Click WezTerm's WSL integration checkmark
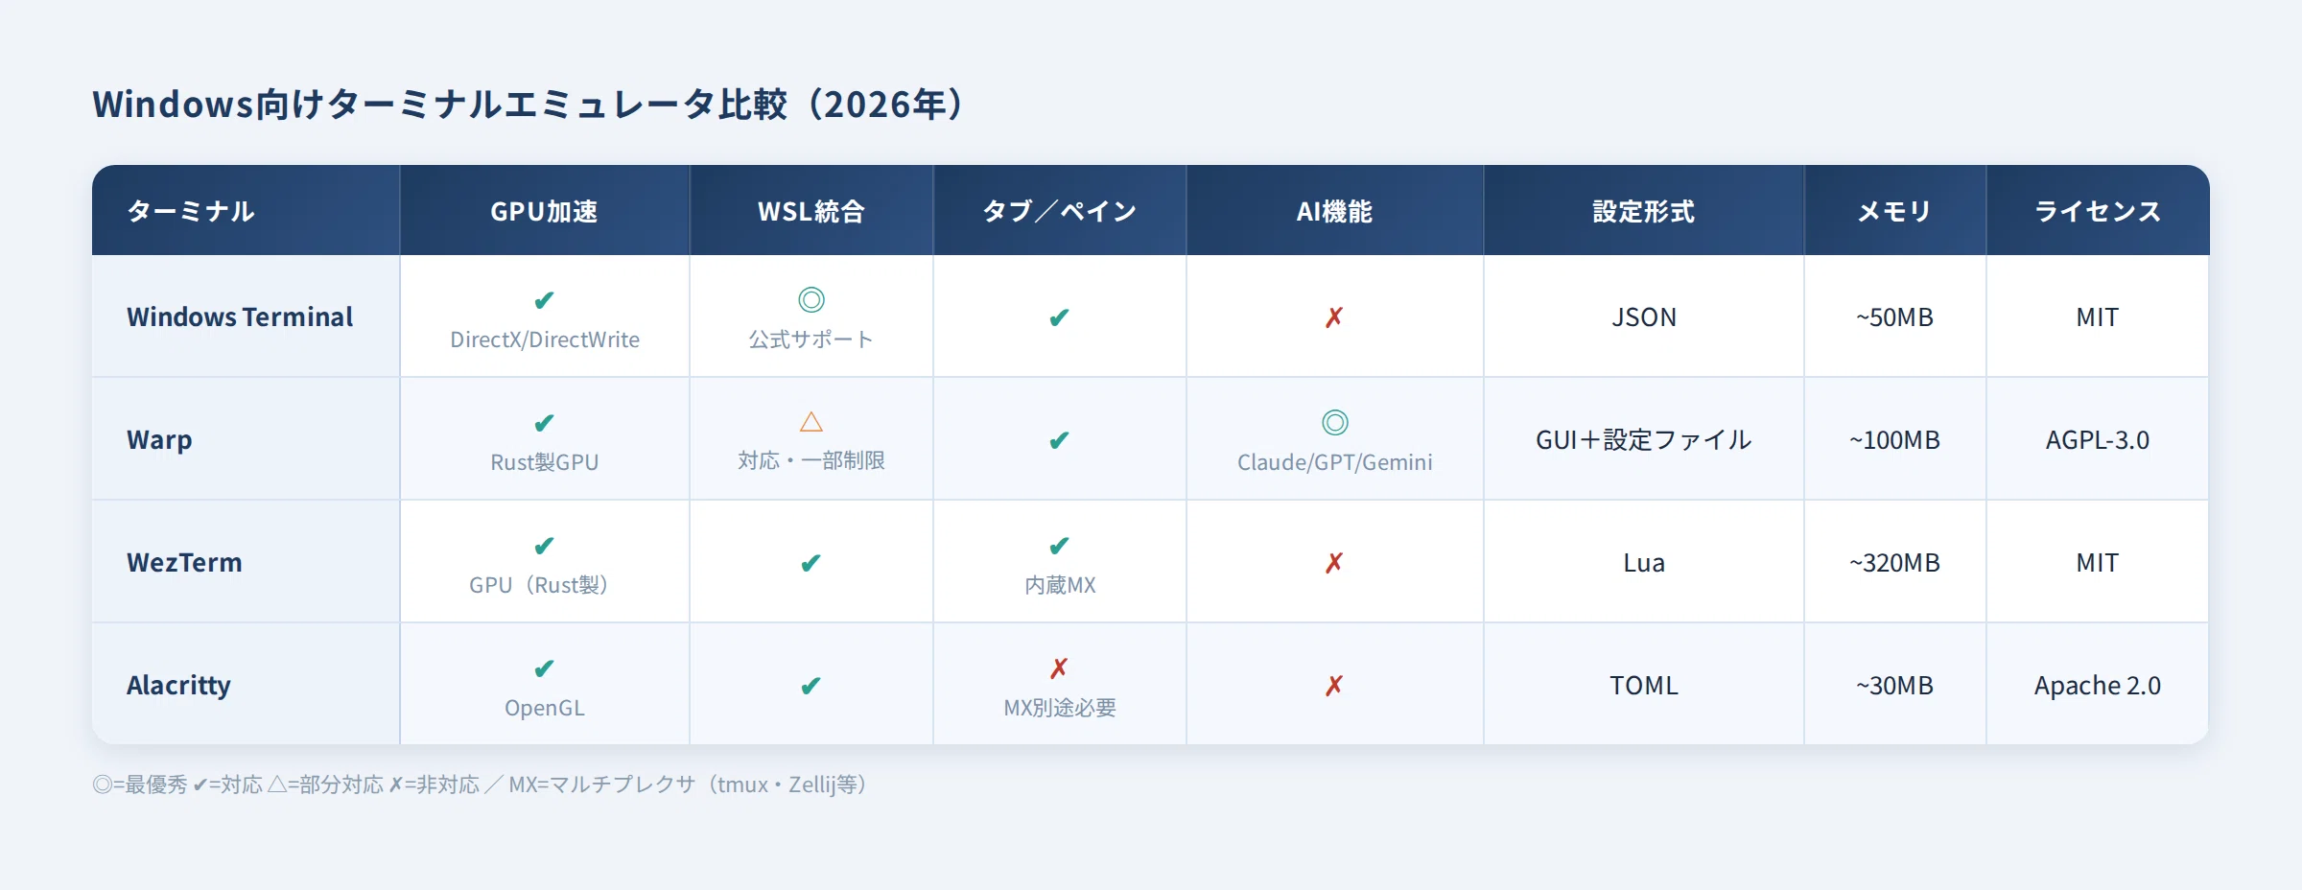Screen dimensions: 2302x890 point(810,563)
